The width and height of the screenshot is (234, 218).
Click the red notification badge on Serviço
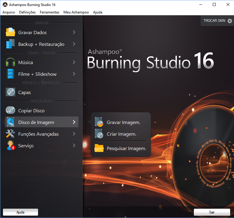click(x=13, y=148)
